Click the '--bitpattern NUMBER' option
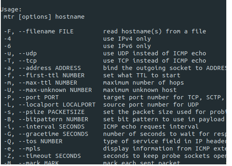 tap(54, 119)
